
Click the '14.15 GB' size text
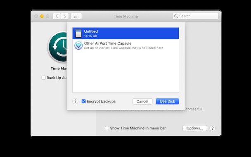[x=90, y=36]
